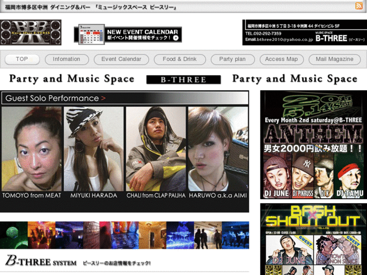Open HARUWO a.k.a AIMI photo
This screenshot has height=275, width=367.
click(x=218, y=149)
